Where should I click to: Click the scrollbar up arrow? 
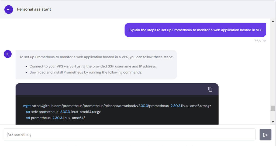point(273,21)
